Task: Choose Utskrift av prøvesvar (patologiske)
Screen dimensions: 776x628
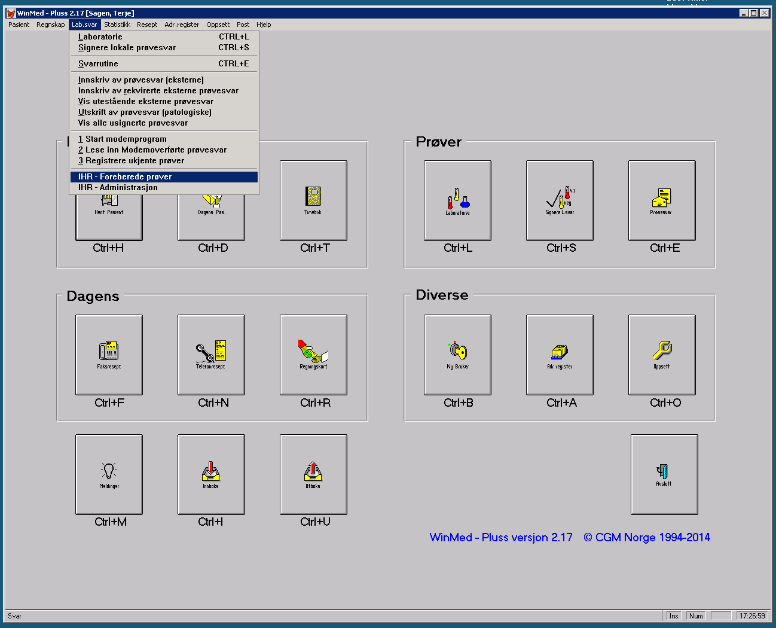Action: tap(164, 112)
